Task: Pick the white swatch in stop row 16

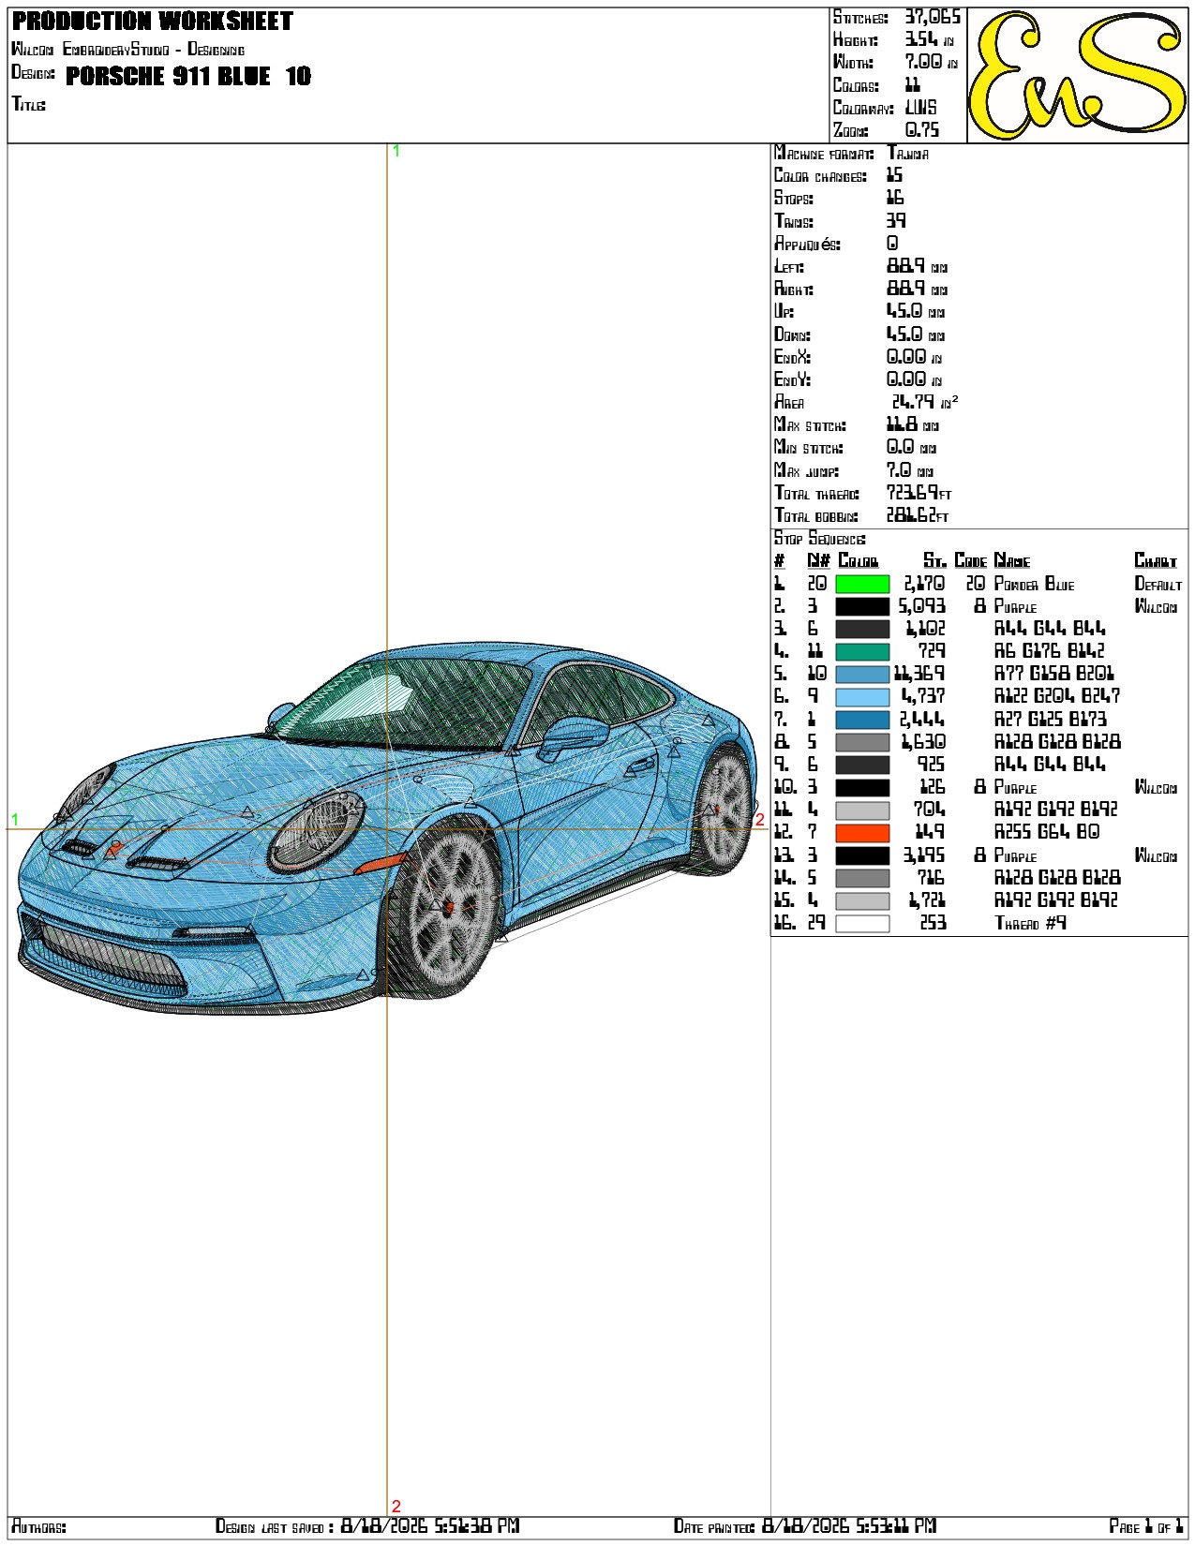Action: pos(862,923)
